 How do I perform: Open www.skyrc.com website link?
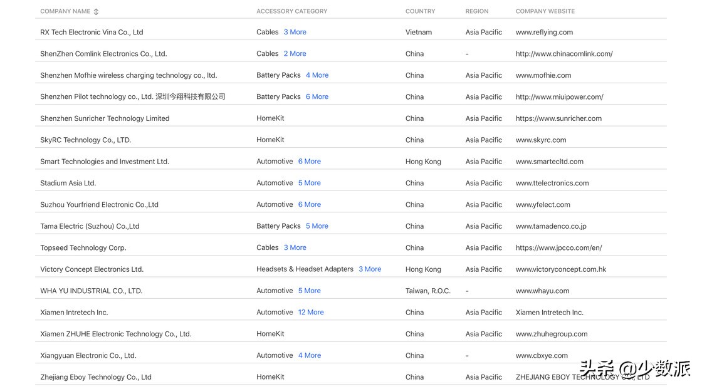coord(541,140)
